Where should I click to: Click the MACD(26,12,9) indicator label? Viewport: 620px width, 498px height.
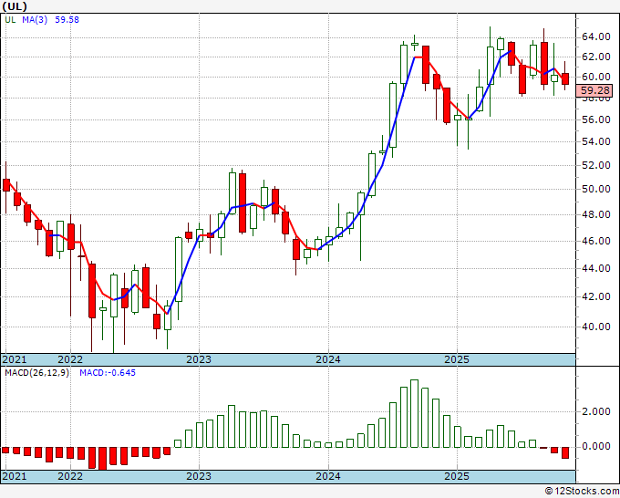pyautogui.click(x=36, y=373)
